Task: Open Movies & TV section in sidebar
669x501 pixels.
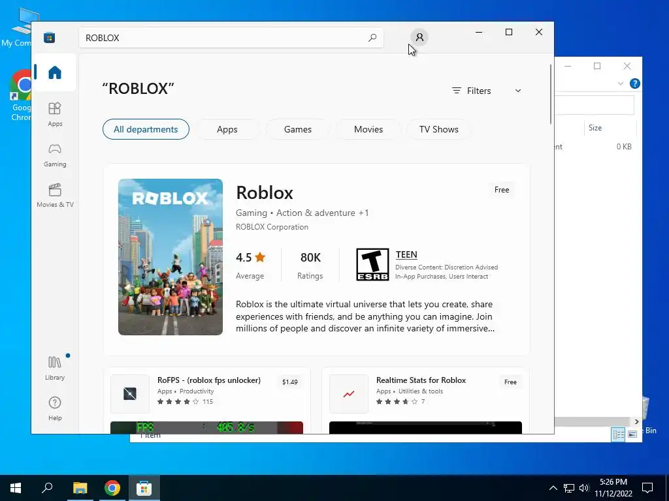Action: click(55, 196)
